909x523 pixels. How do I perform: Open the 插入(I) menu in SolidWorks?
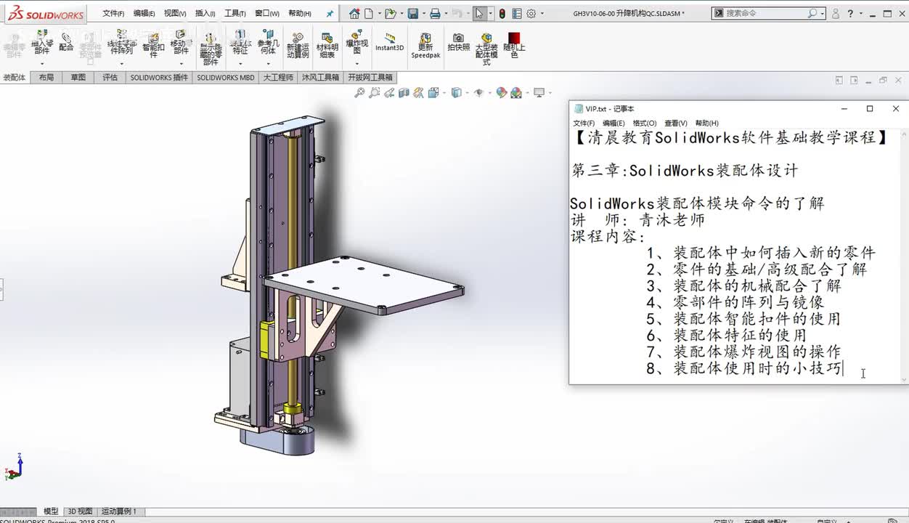pos(205,13)
